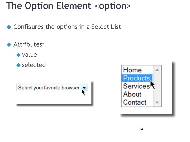
Task: Select the highlighted Products option
Action: click(136, 78)
